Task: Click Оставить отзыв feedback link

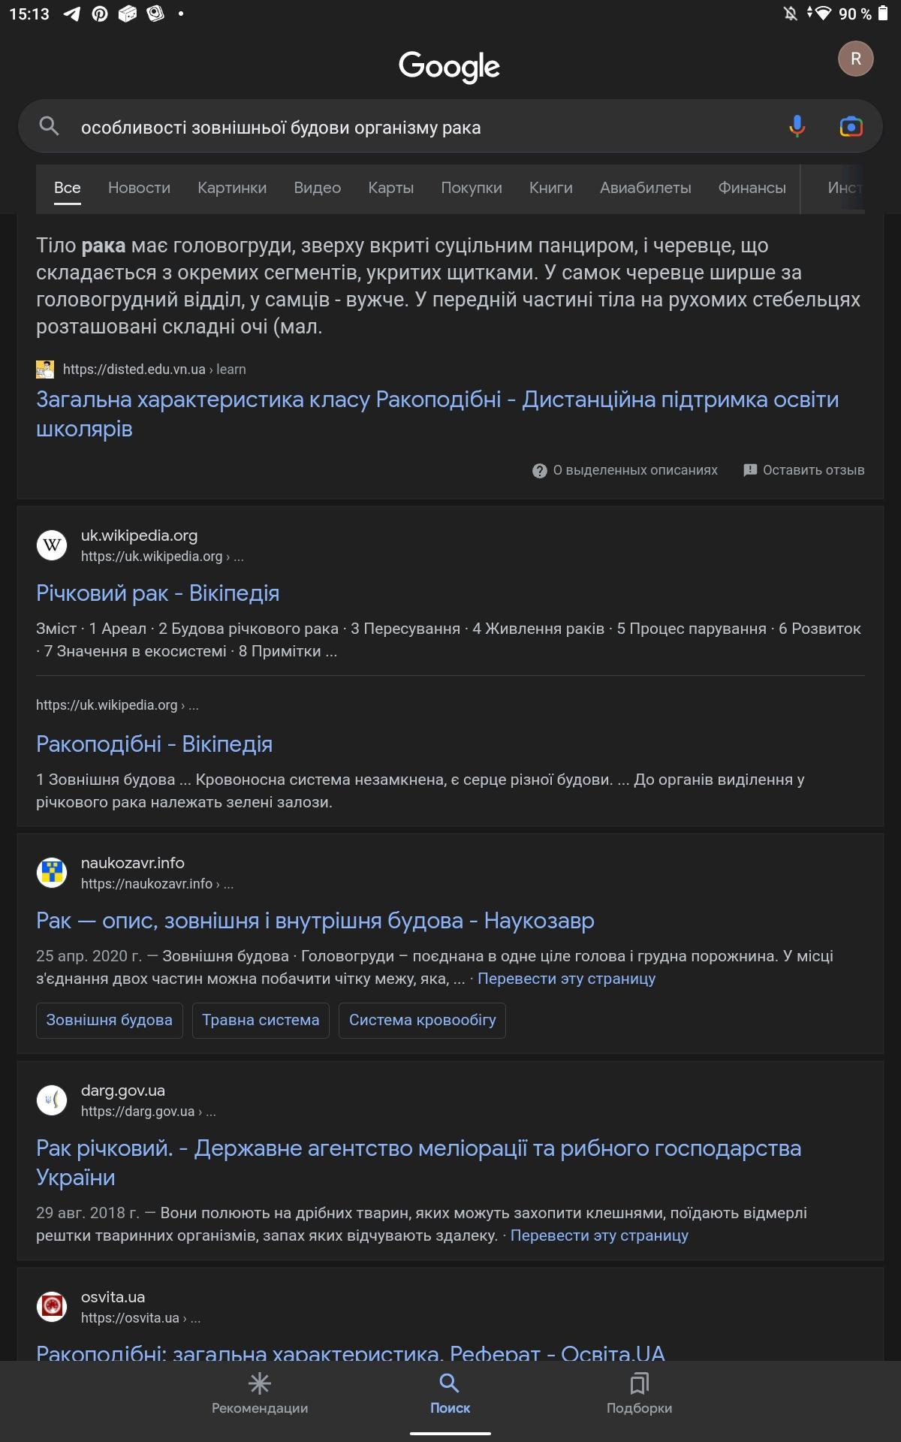Action: tap(803, 470)
